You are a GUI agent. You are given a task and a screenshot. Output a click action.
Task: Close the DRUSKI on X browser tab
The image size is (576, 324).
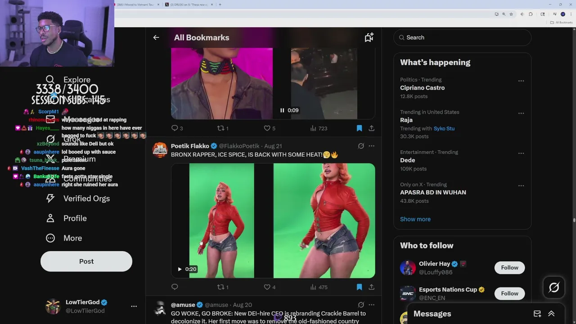pyautogui.click(x=211, y=4)
